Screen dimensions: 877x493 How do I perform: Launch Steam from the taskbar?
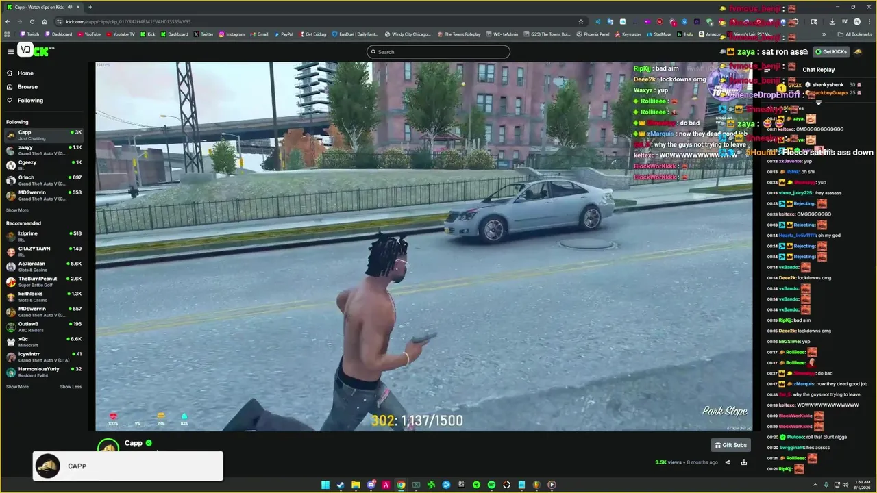click(x=341, y=485)
